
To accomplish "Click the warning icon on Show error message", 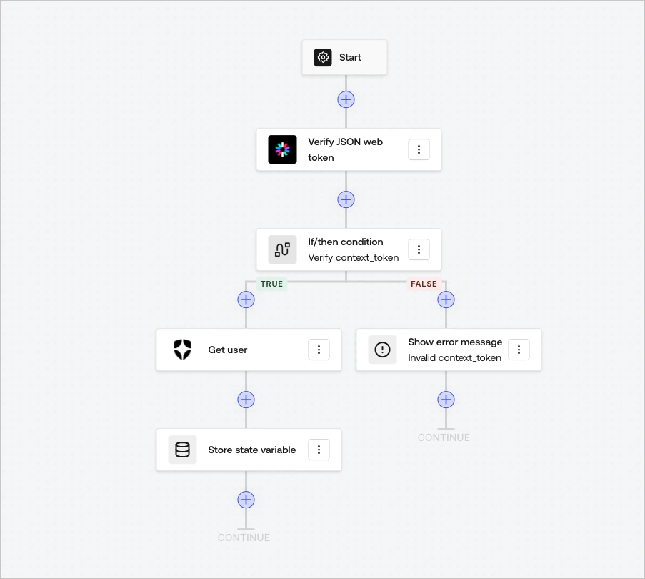I will [382, 350].
